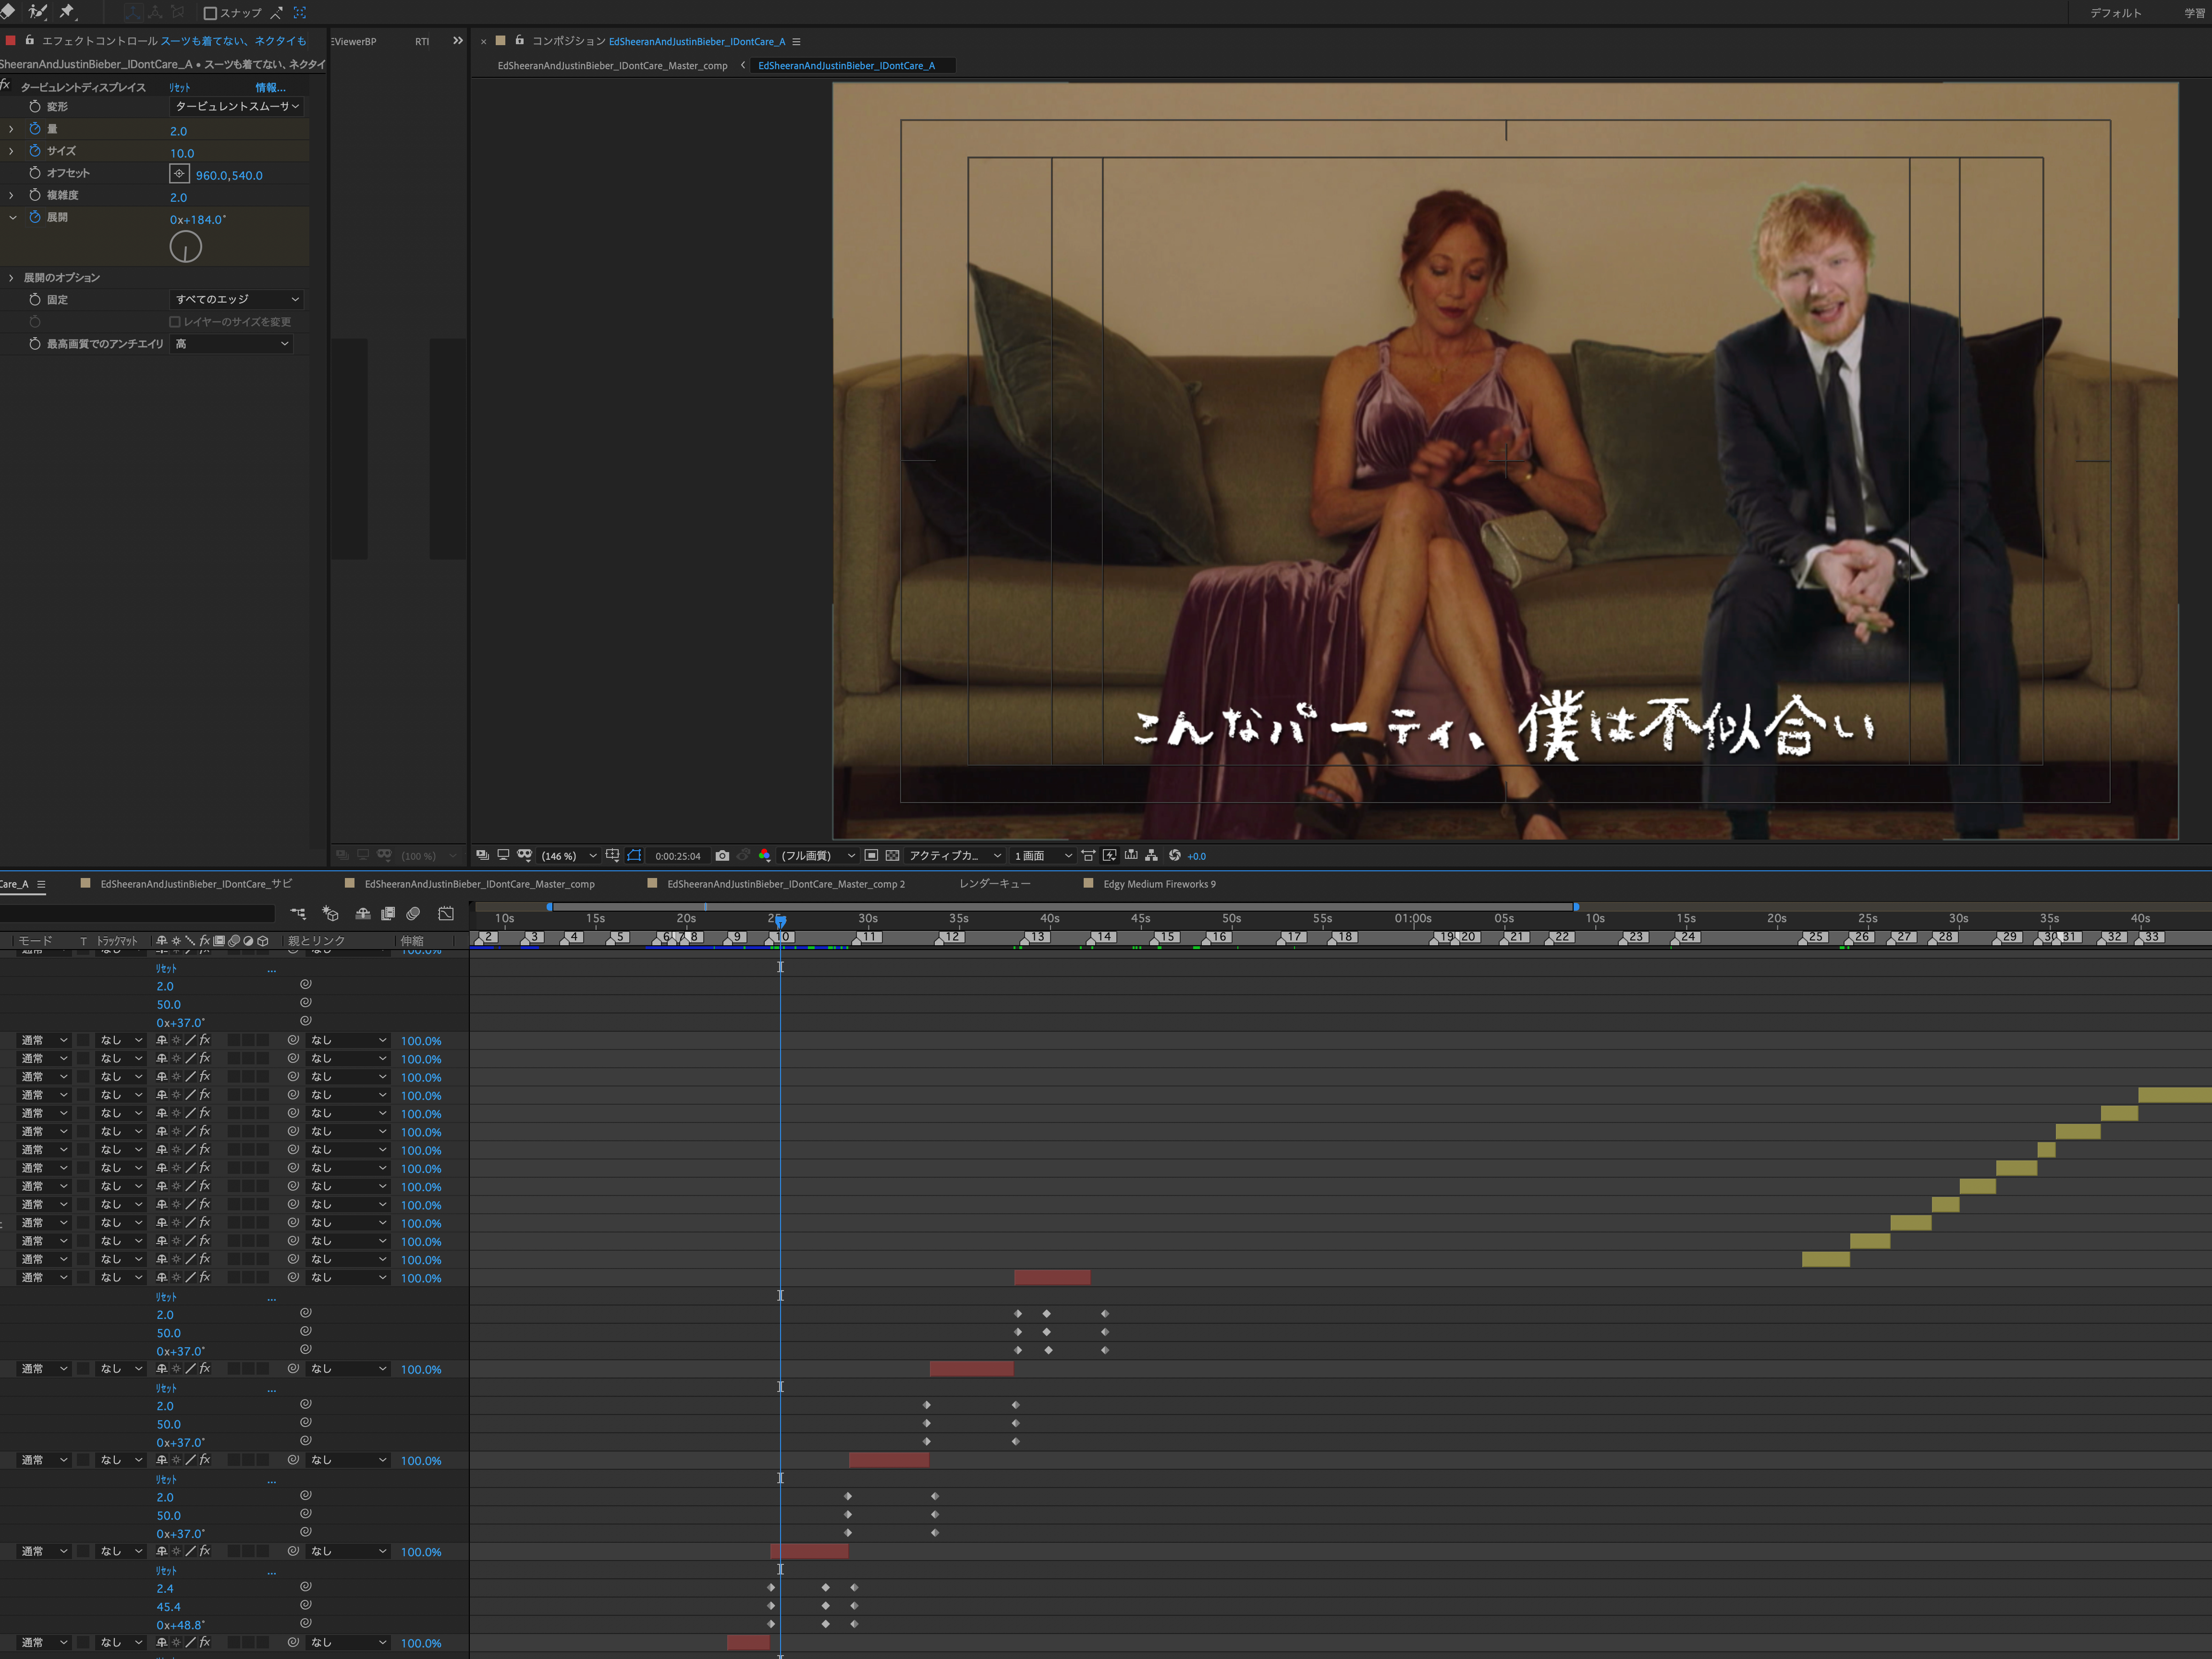The width and height of the screenshot is (2212, 1659).
Task: Open the 最高画質でのアンチエイリアス dropdown 高
Action: (232, 344)
